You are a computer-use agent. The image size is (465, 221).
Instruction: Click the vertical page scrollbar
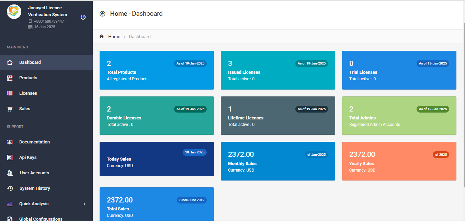(x=463, y=103)
